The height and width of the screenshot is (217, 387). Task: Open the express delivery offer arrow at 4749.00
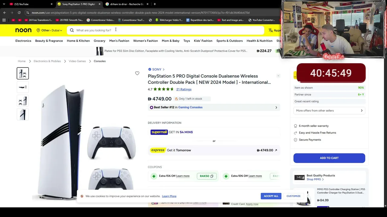pyautogui.click(x=276, y=150)
